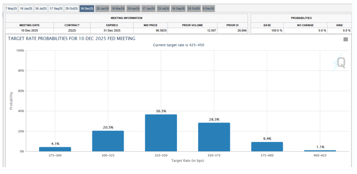Click the Hike probability 0.0 % cell
This screenshot has height=174, width=357.
click(340, 30)
